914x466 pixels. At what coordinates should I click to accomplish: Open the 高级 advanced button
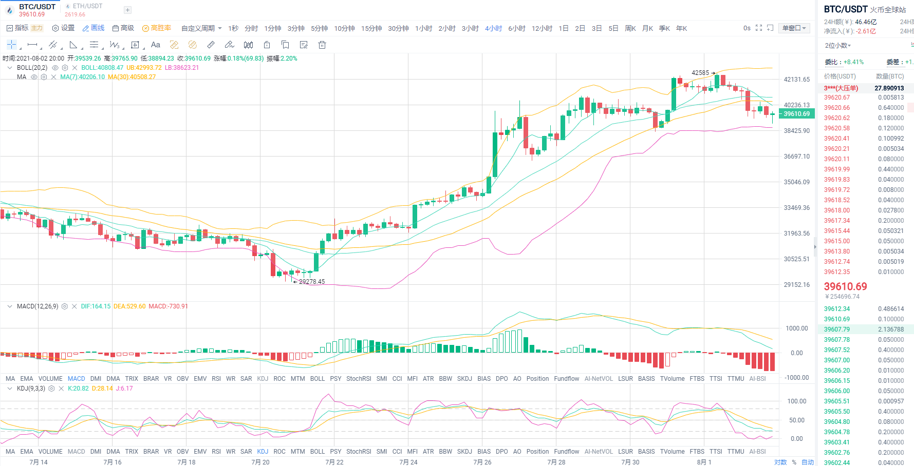pos(123,28)
